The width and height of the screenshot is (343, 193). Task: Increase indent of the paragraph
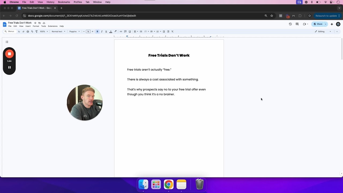(x=168, y=32)
